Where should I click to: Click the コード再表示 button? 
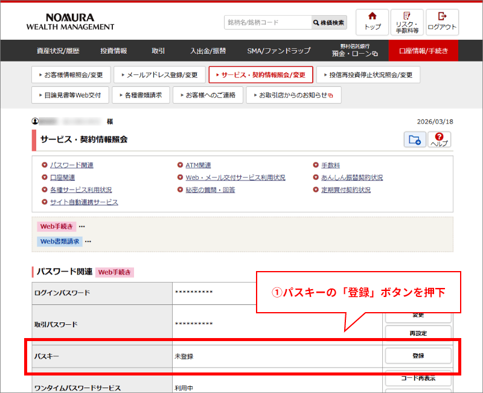click(417, 377)
